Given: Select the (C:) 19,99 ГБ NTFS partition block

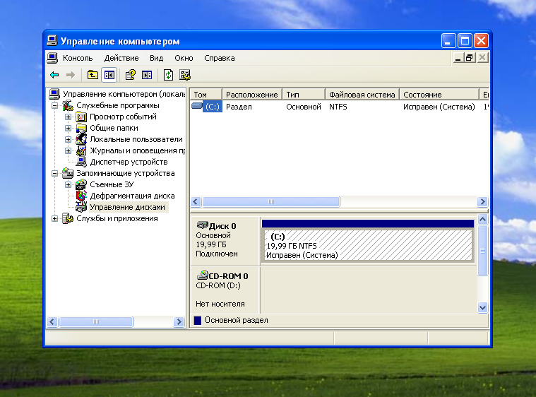Looking at the screenshot, I should pos(368,245).
